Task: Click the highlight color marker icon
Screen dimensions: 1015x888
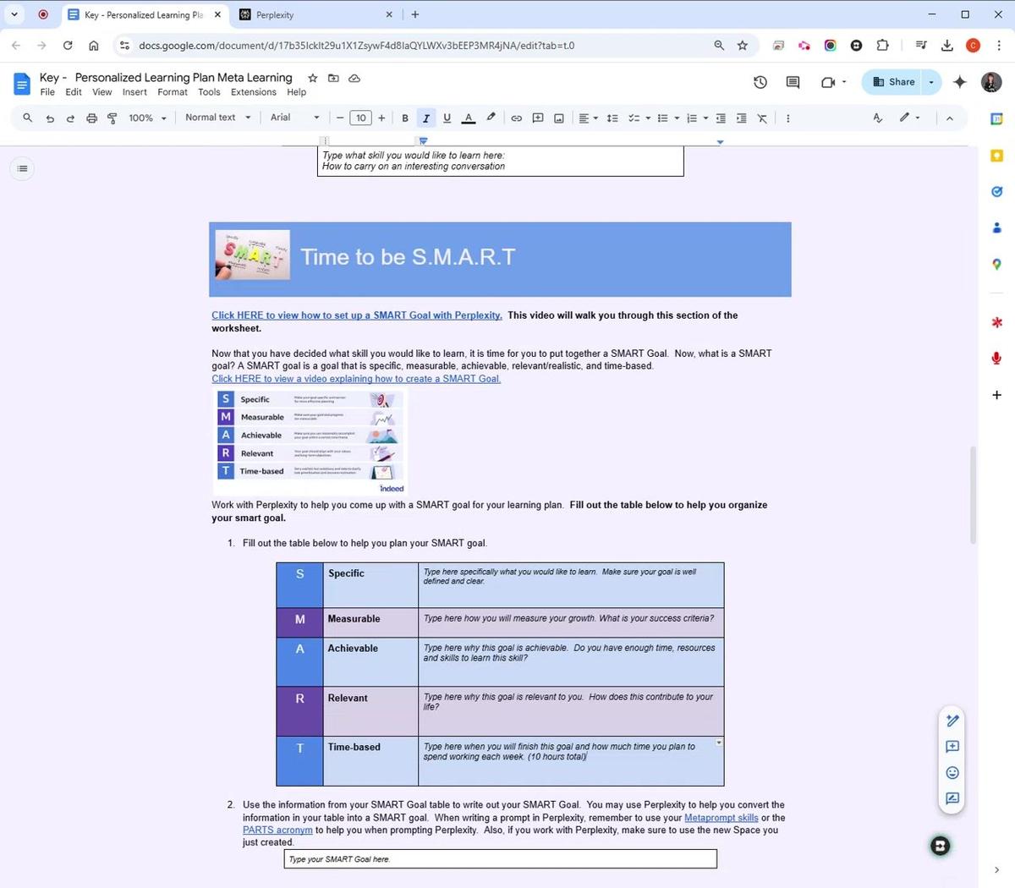Action: (491, 118)
